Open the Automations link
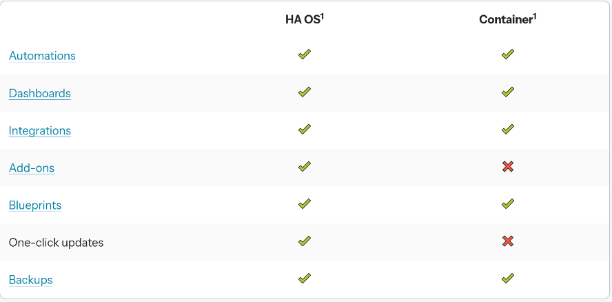This screenshot has height=302, width=612. tap(42, 56)
